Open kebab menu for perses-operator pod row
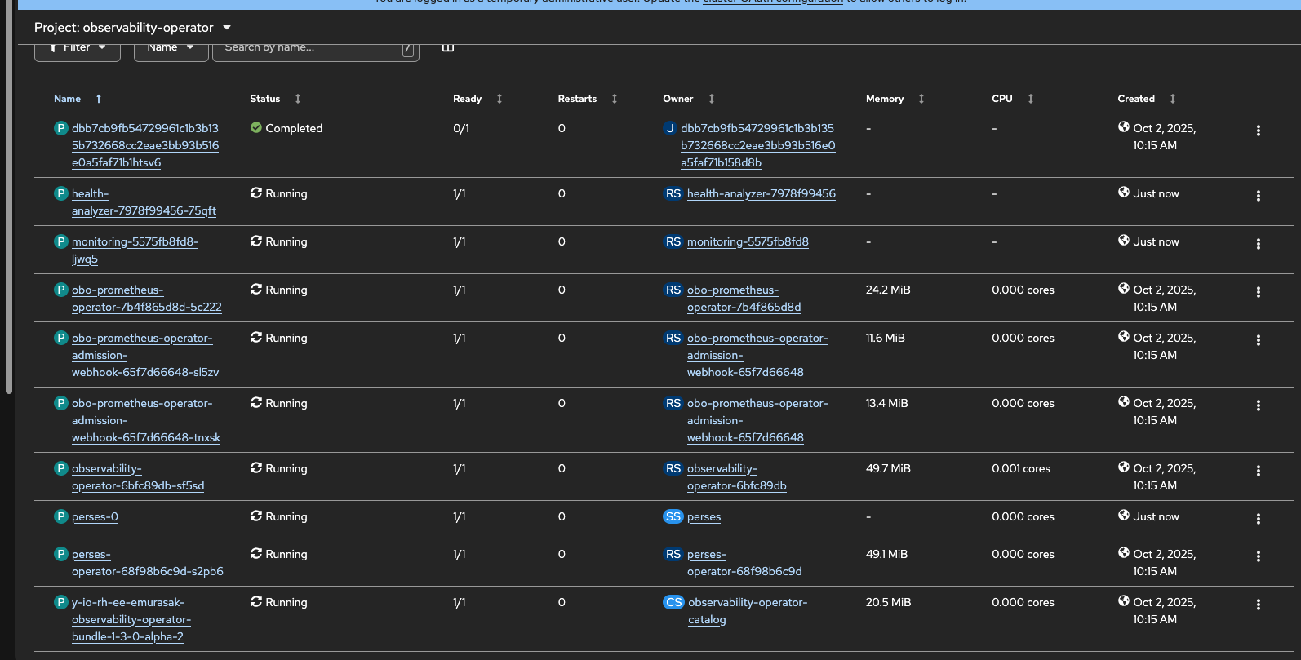The image size is (1301, 660). coord(1258,556)
